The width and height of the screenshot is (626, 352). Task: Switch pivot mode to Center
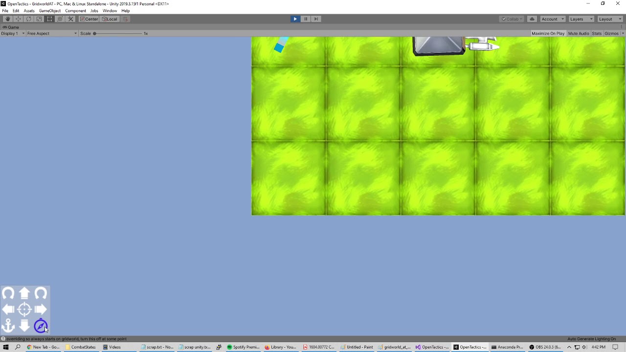[x=88, y=19]
